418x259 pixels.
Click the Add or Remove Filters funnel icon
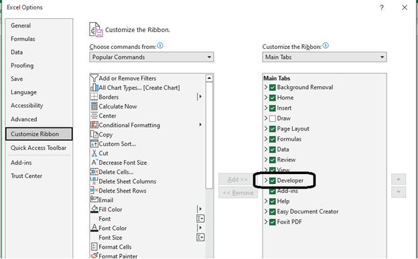click(94, 78)
